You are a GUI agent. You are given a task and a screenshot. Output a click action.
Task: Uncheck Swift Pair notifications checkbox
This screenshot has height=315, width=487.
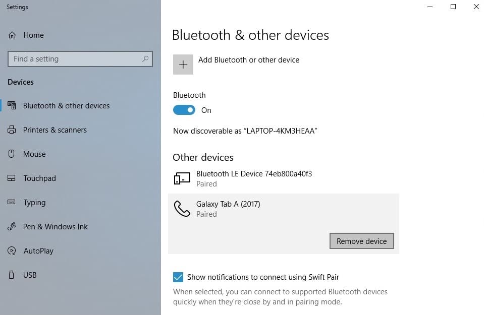click(178, 277)
